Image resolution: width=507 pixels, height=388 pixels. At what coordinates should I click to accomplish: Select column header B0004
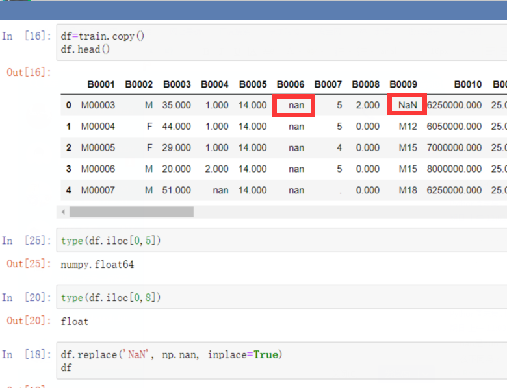[214, 84]
